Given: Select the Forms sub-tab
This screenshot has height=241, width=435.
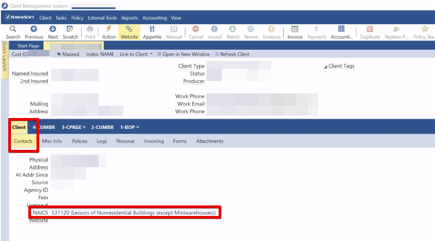Looking at the screenshot, I should pos(180,141).
